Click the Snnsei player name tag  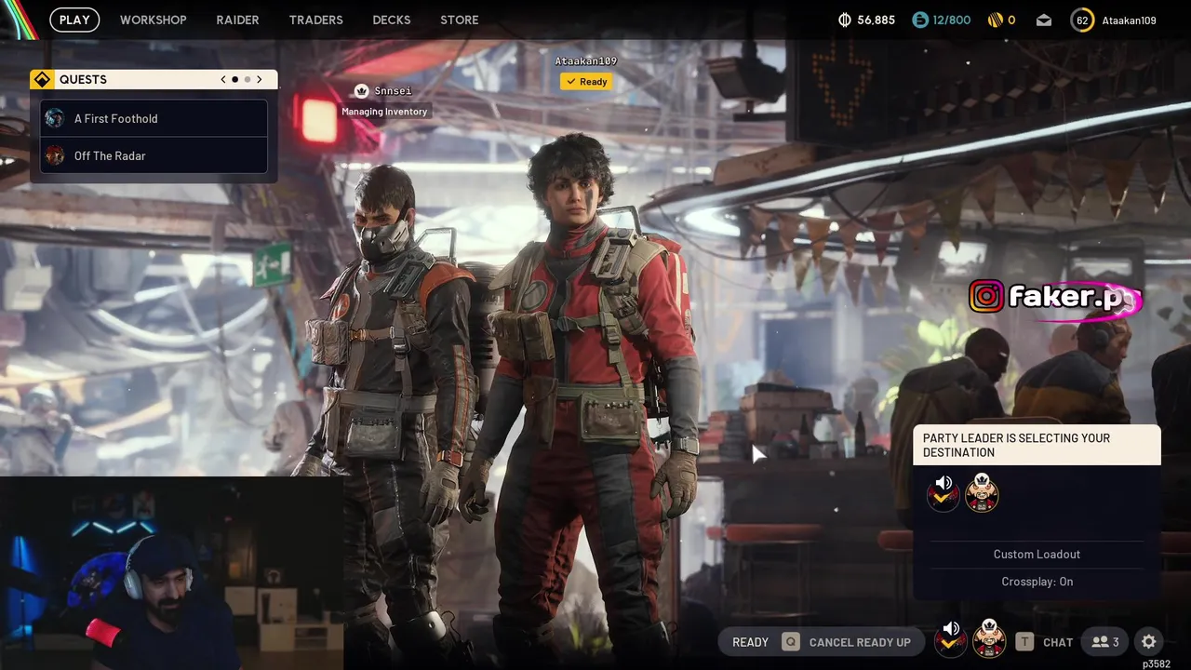[x=393, y=90]
